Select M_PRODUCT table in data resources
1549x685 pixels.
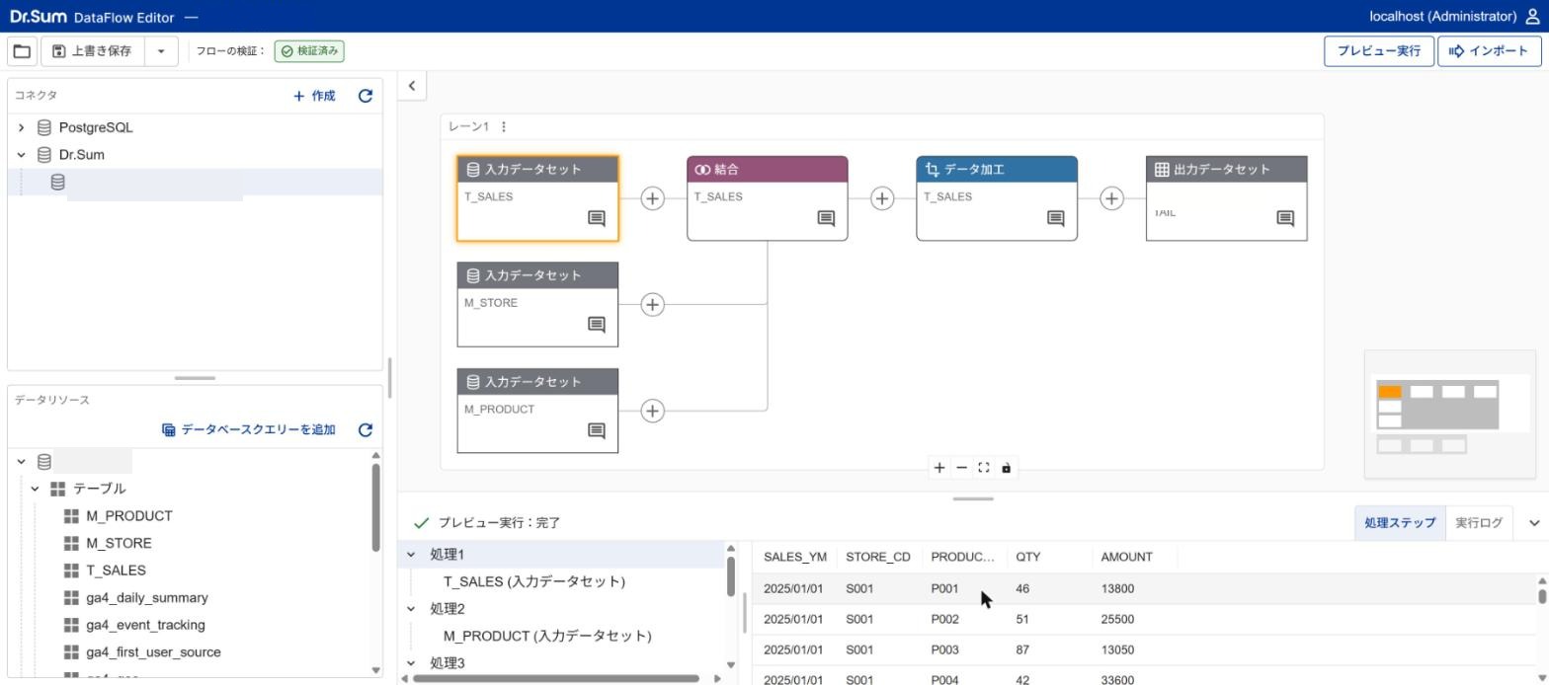pyautogui.click(x=128, y=516)
